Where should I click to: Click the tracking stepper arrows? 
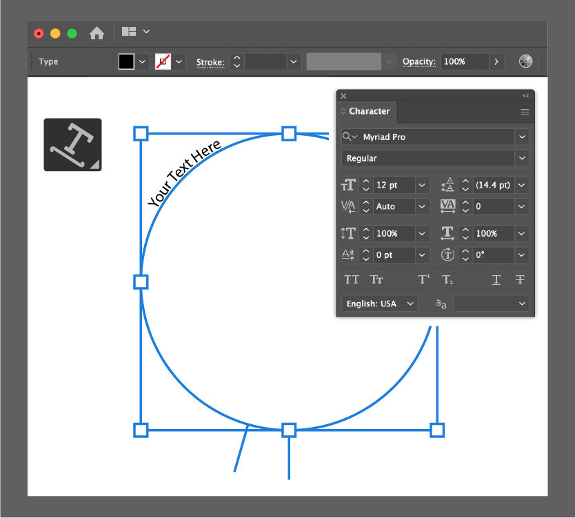(x=465, y=206)
